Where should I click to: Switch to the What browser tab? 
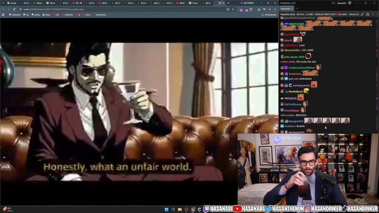click(x=38, y=3)
